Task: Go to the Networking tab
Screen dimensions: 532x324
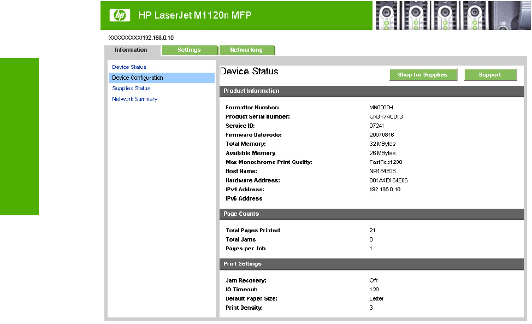Action: coord(246,50)
